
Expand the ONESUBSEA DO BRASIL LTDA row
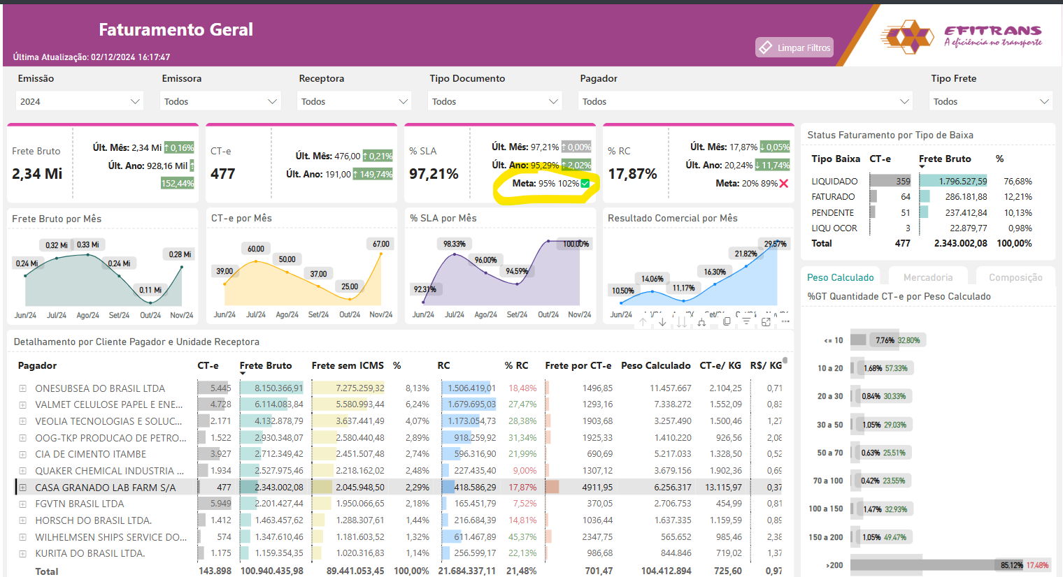pos(22,388)
